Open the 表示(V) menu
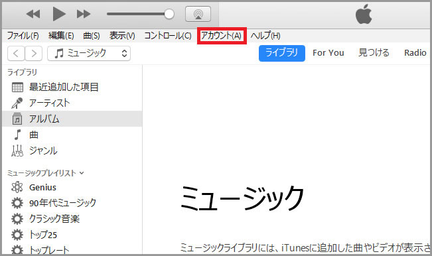432x256 pixels. click(x=122, y=36)
